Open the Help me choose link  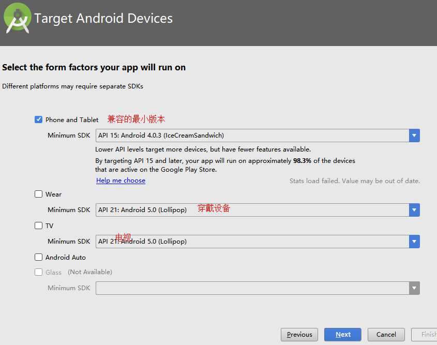tap(120, 181)
